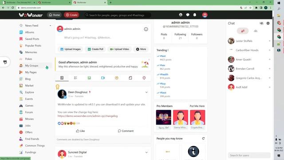The image size is (284, 160).
Task: Open My Groups in the sidebar
Action: [32, 66]
